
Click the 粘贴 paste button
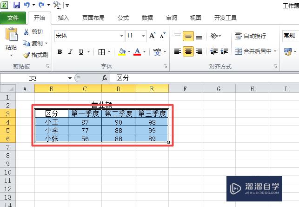pyautogui.click(x=11, y=39)
